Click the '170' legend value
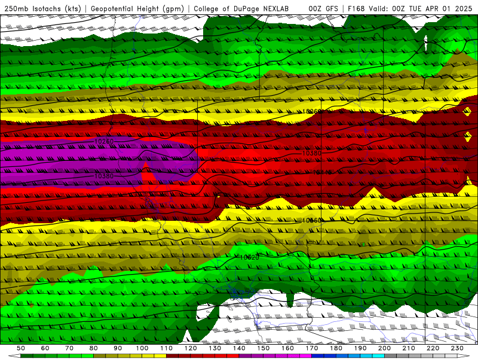The image size is (478, 359). coord(312,348)
